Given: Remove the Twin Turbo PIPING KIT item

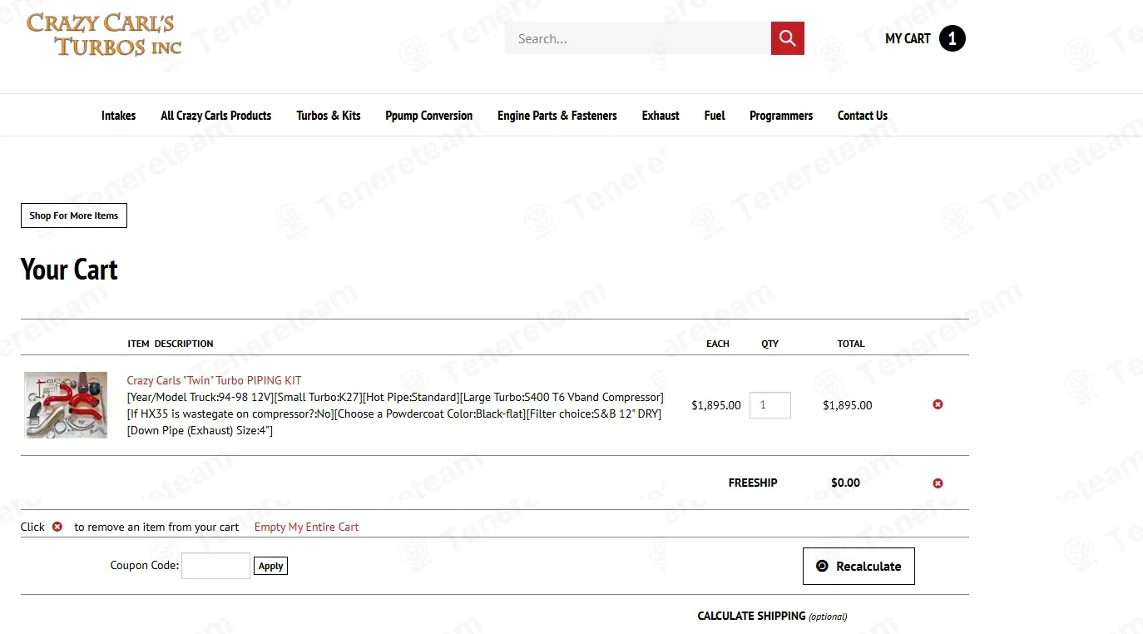Looking at the screenshot, I should pyautogui.click(x=938, y=404).
